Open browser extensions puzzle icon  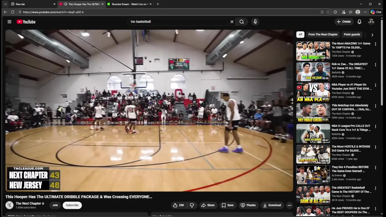pyautogui.click(x=335, y=12)
